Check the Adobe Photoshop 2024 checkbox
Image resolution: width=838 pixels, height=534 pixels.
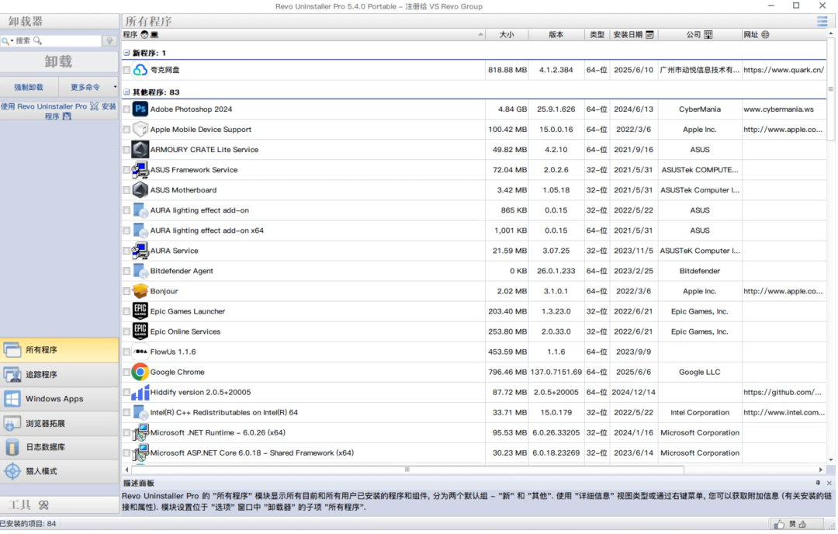pos(126,109)
